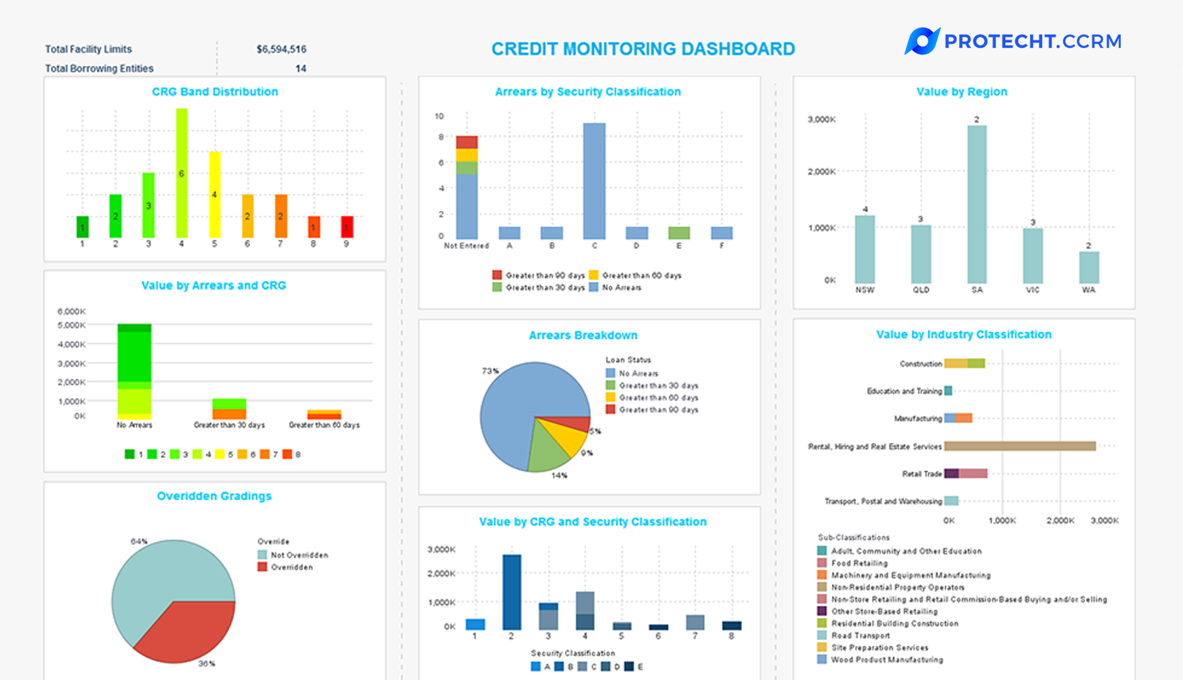Image resolution: width=1183 pixels, height=680 pixels.
Task: Click the SA bar in Value by Region chart
Action: tap(977, 205)
